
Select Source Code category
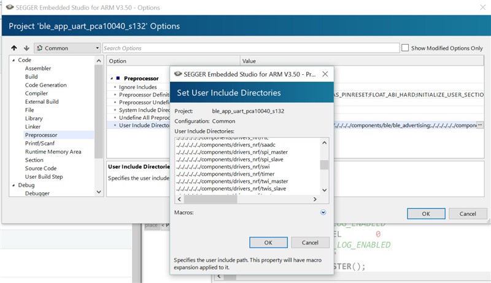click(x=41, y=168)
